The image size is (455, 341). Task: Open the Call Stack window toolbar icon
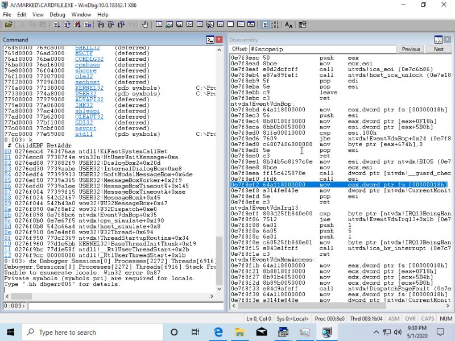click(x=209, y=25)
